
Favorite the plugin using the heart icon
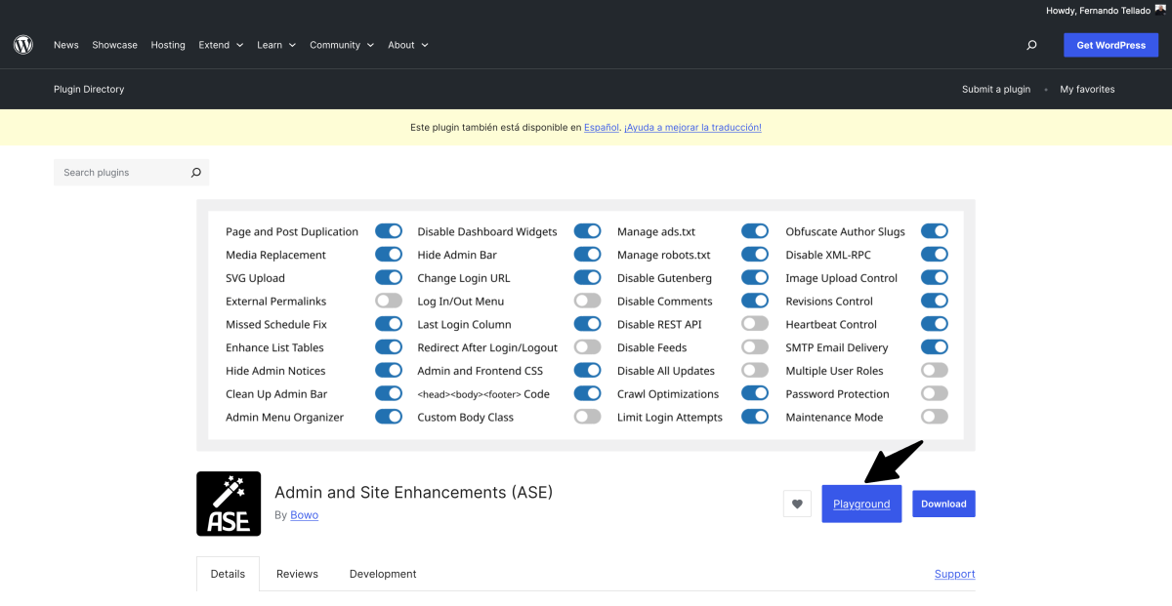(x=796, y=503)
